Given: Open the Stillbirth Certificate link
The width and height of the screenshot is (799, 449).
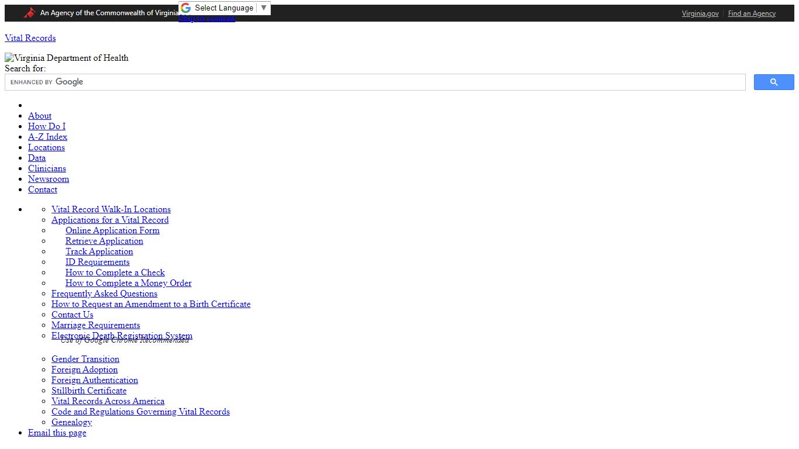Looking at the screenshot, I should click(x=89, y=391).
